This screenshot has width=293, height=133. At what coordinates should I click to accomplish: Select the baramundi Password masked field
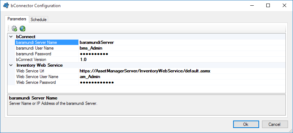[182, 54]
